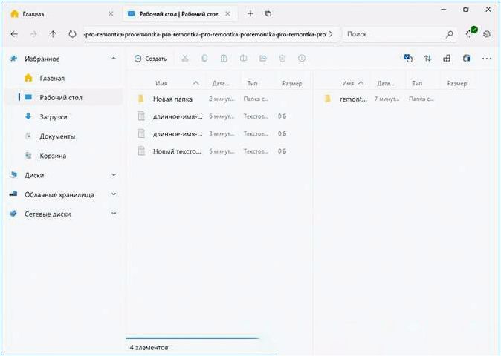The height and width of the screenshot is (356, 501).
Task: Open the Sort arrows menu
Action: (427, 59)
